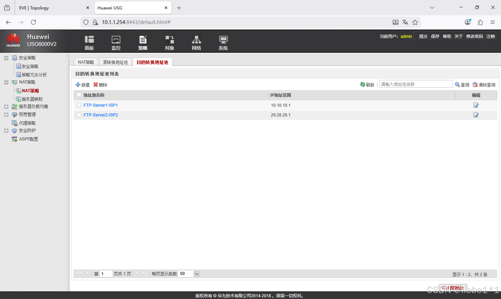This screenshot has height=299, width=501.
Task: Expand the 安全防护 tree node
Action: 6,131
